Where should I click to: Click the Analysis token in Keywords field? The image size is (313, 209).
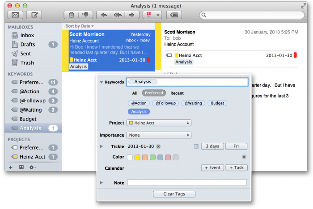[x=143, y=82]
